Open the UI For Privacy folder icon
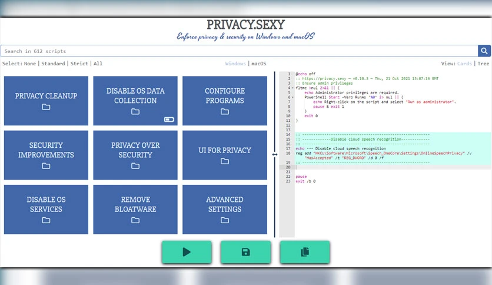The image size is (492, 285). pyautogui.click(x=225, y=161)
